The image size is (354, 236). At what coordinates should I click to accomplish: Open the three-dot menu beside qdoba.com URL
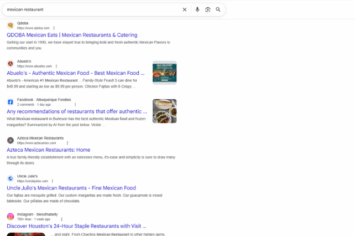[54, 28]
